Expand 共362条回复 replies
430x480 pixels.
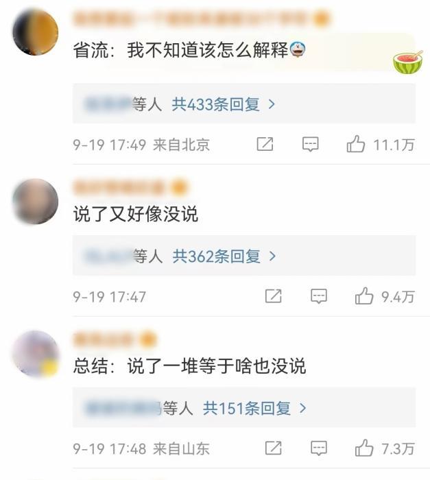(224, 256)
